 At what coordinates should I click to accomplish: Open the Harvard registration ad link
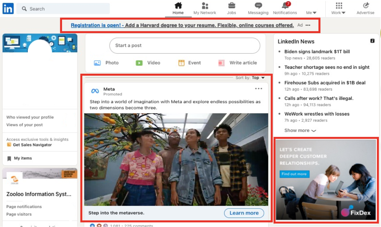[x=182, y=25]
